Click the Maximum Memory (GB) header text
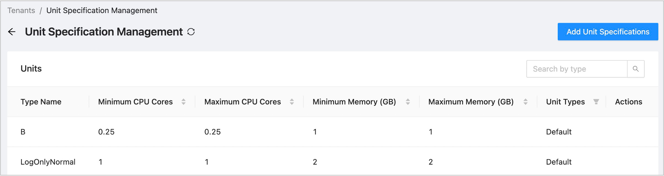664x176 pixels. [x=471, y=102]
